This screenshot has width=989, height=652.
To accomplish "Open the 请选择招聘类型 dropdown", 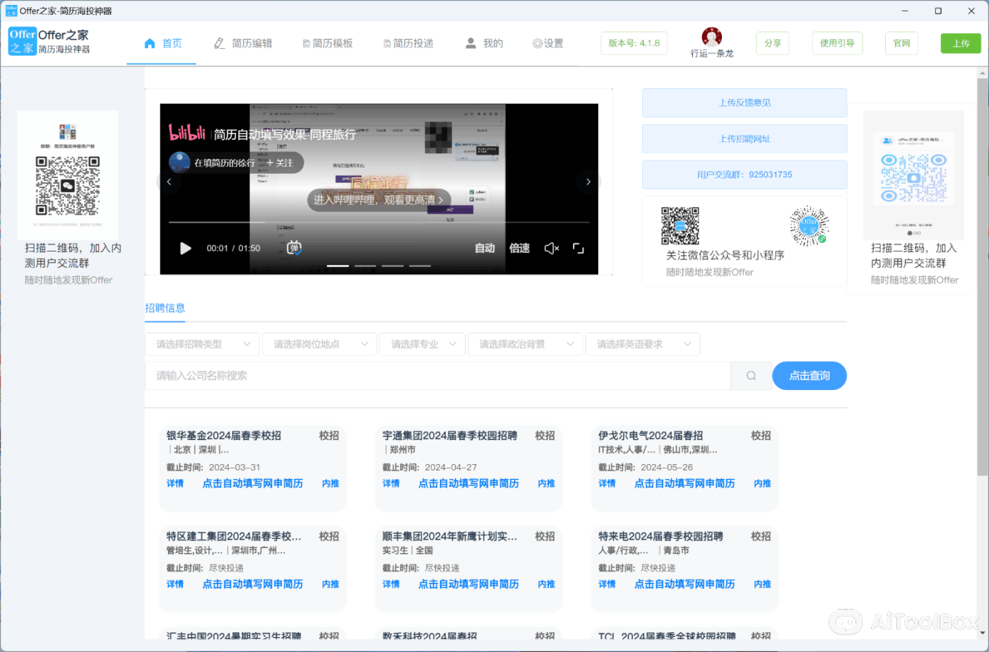I will point(202,344).
